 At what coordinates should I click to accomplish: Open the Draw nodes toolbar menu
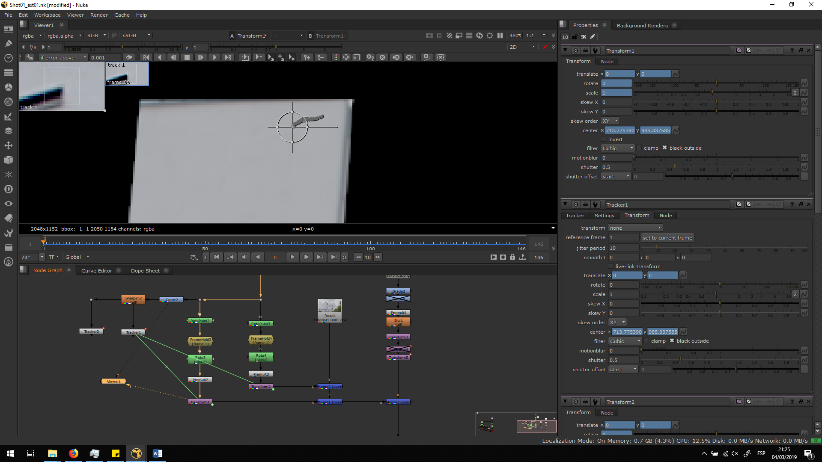pos(8,43)
